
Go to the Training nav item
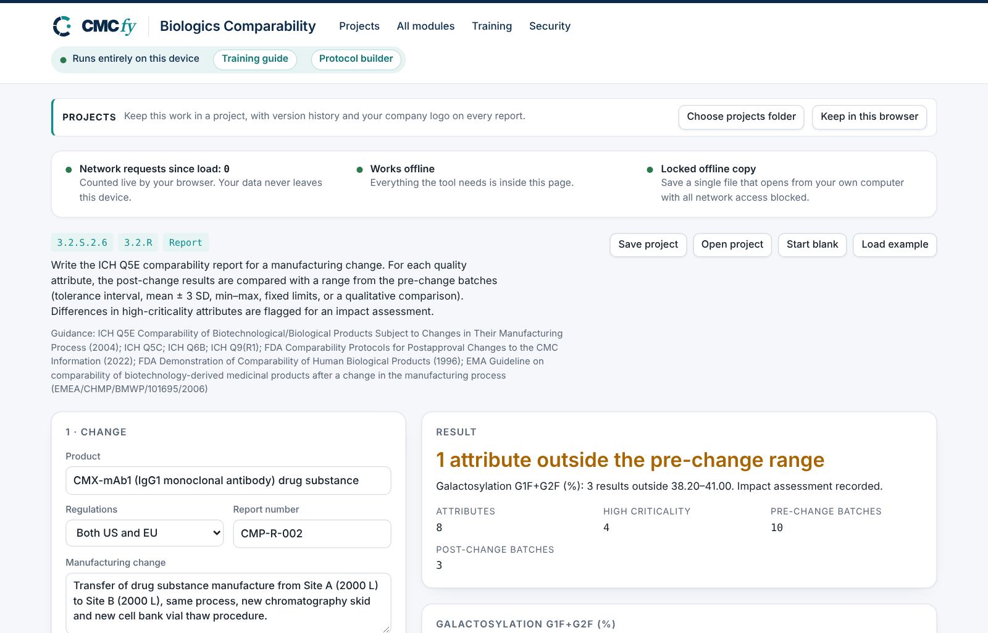(x=492, y=26)
